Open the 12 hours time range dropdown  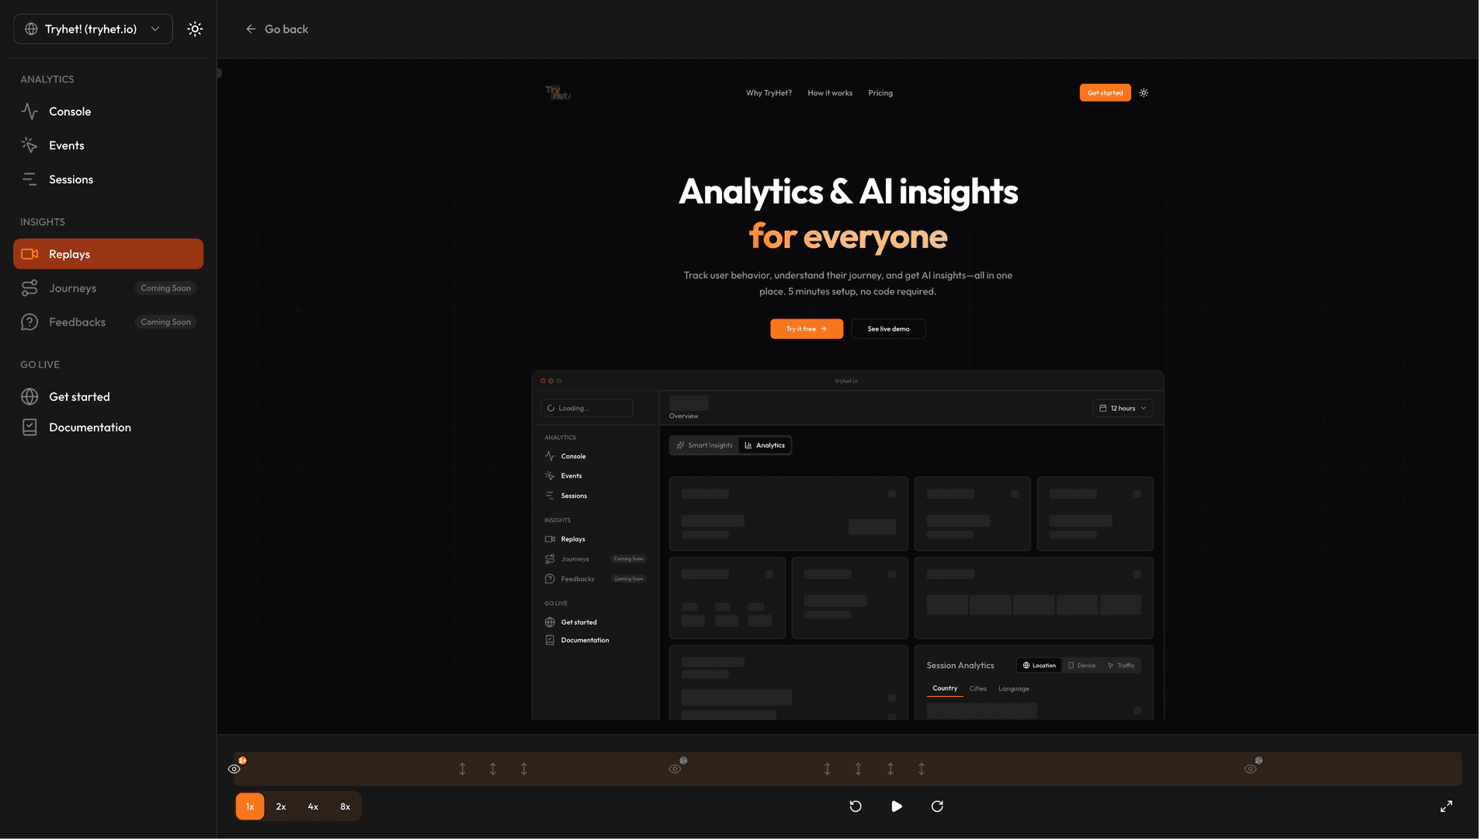(x=1123, y=408)
